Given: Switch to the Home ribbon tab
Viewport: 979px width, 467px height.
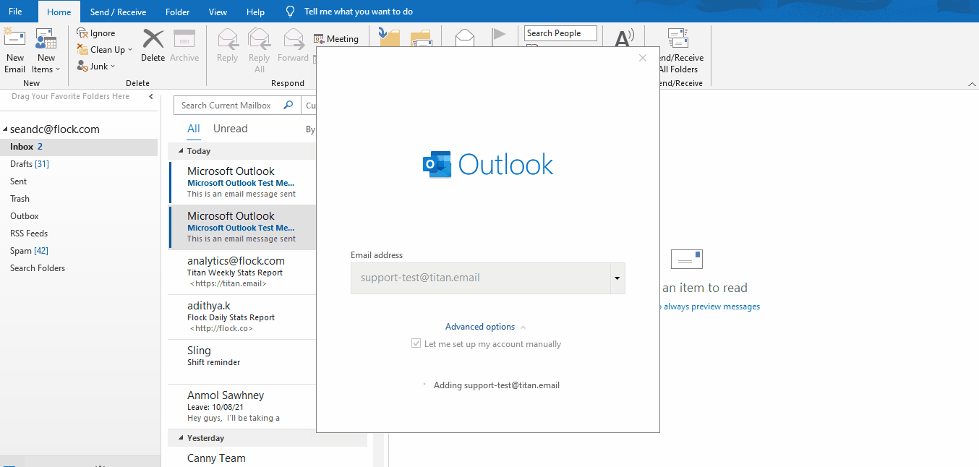Looking at the screenshot, I should [59, 12].
